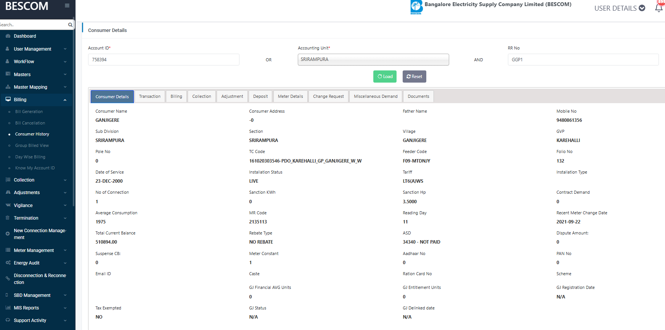This screenshot has height=330, width=665.
Task: Click the Feeder Code F09-MTDNJY
Action: tap(416, 161)
